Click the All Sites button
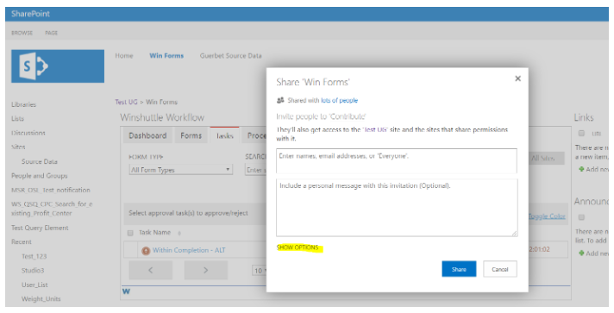The height and width of the screenshot is (313, 614). click(547, 159)
